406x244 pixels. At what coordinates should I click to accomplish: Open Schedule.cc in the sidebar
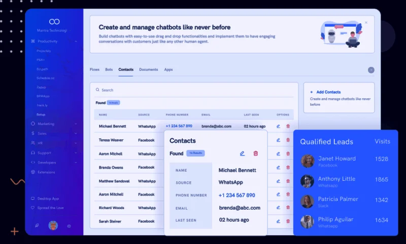click(x=46, y=78)
